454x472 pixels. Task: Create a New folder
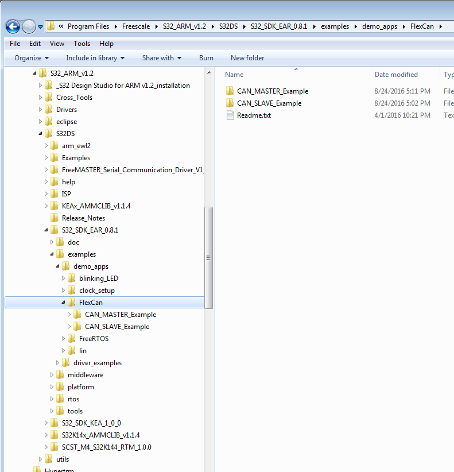247,58
